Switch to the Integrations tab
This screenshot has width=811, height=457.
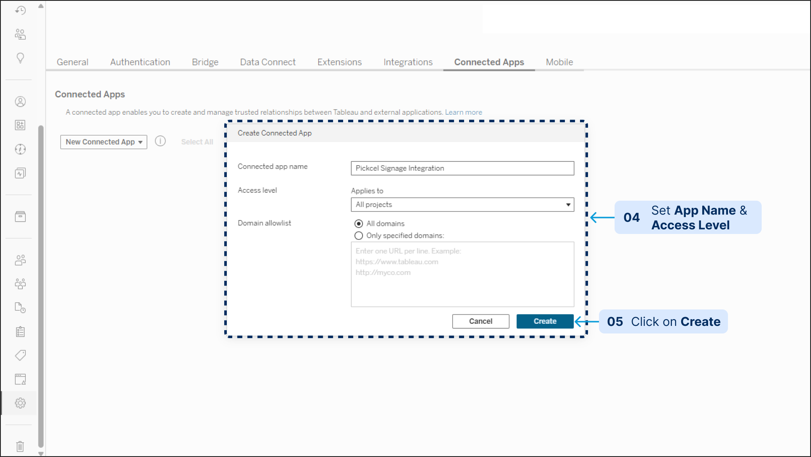pyautogui.click(x=408, y=62)
